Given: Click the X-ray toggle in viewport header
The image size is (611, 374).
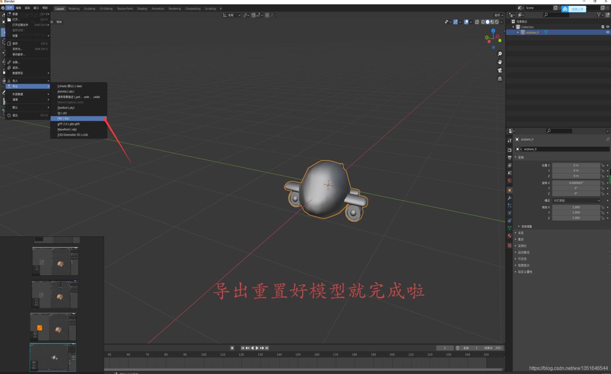Looking at the screenshot, I should (x=477, y=21).
